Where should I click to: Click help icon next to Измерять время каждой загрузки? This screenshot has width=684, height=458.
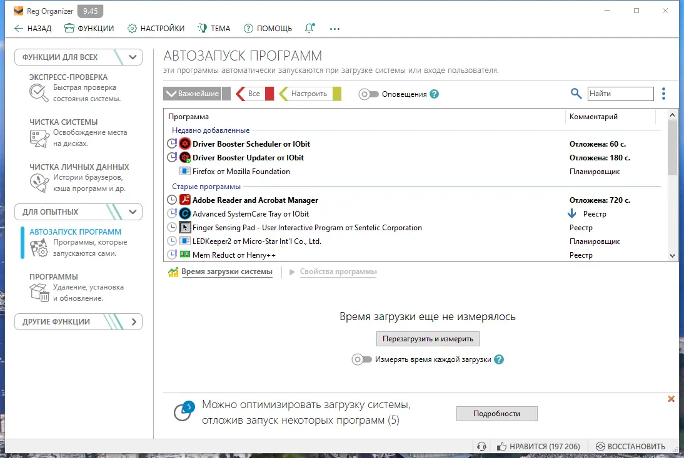[x=499, y=359]
